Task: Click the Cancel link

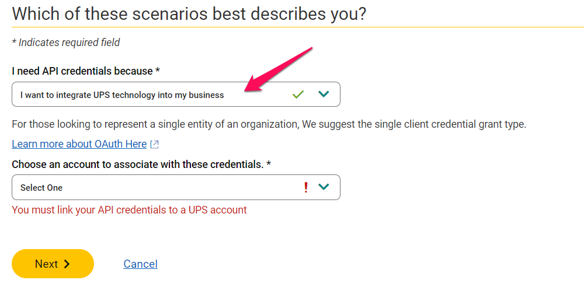Action: [x=140, y=264]
